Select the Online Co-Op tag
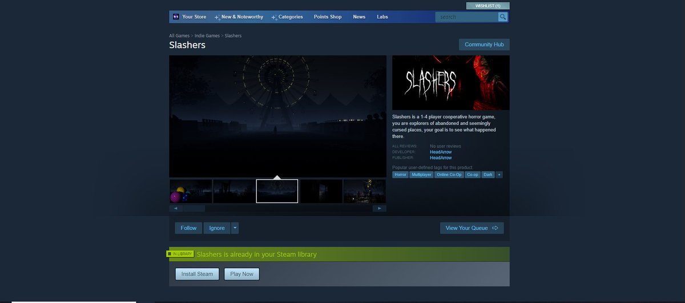685x303 pixels. coord(449,175)
